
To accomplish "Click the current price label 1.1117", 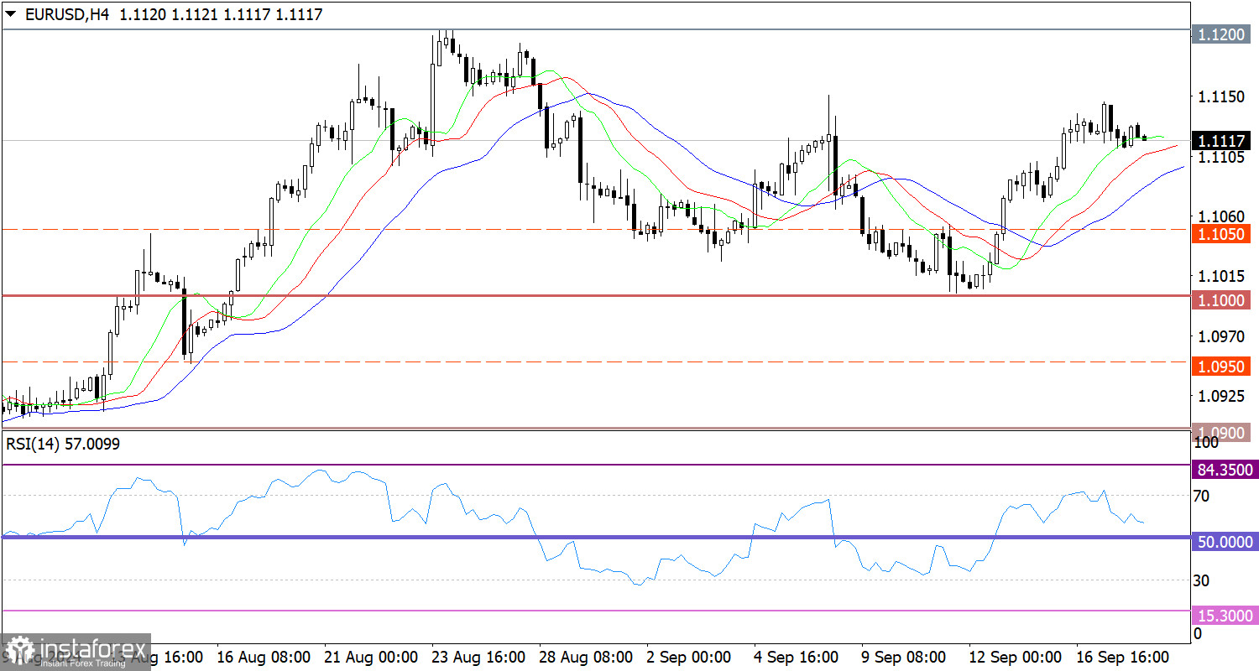I will [x=1223, y=140].
